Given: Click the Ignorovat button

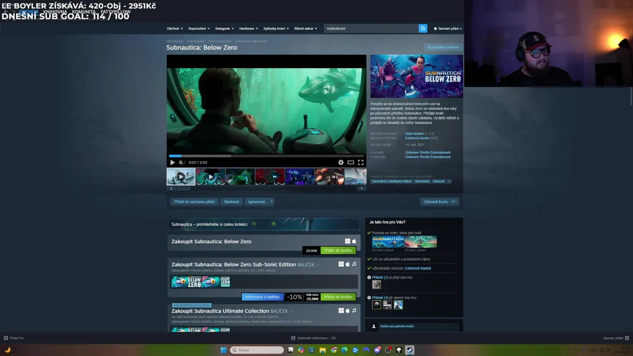Looking at the screenshot, I should 257,202.
